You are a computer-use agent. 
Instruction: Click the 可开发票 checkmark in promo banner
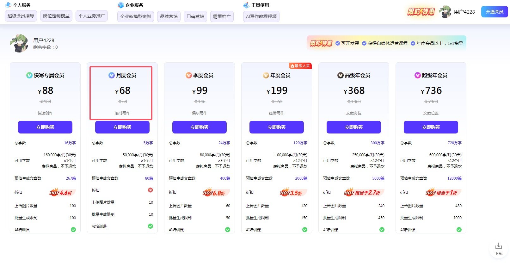[x=338, y=43]
